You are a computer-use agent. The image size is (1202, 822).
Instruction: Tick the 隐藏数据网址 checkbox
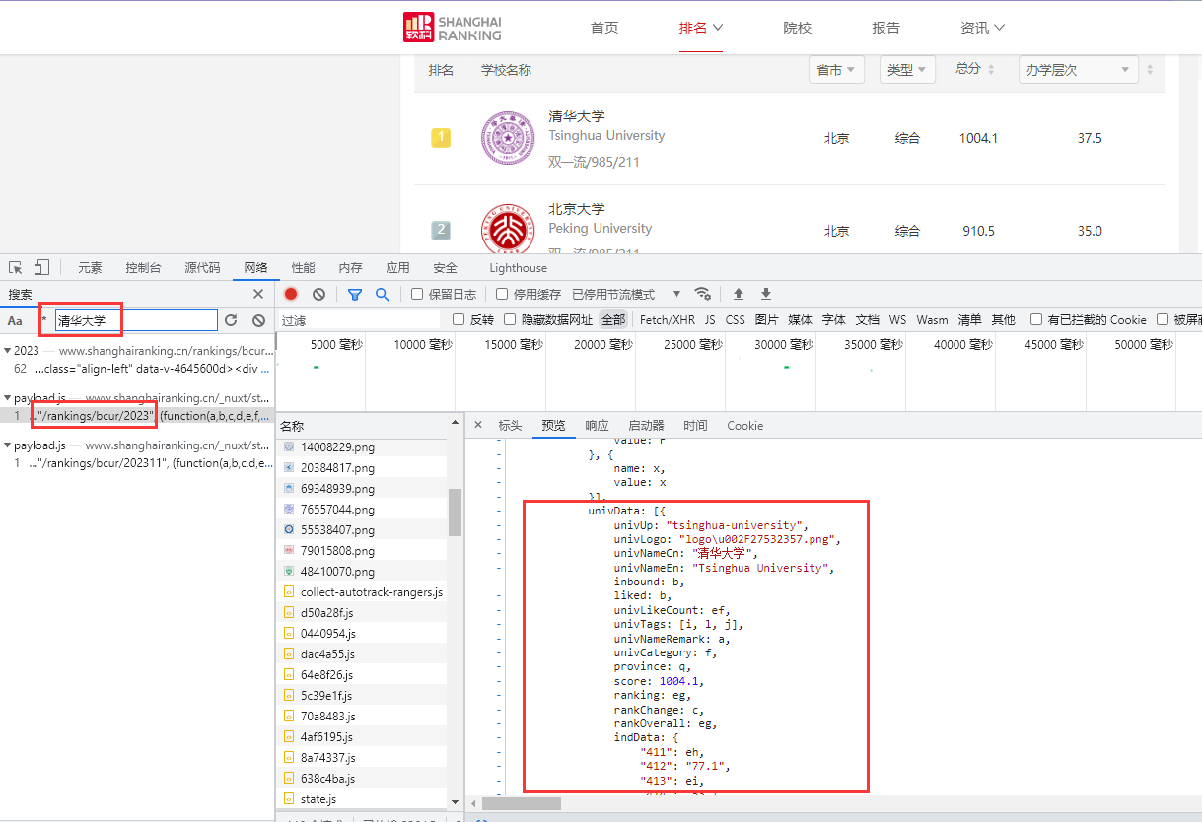coord(510,319)
